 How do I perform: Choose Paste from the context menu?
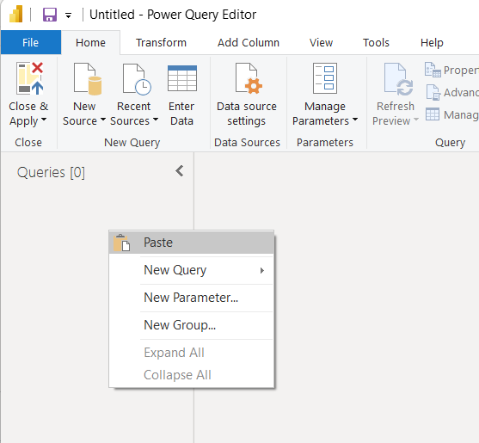pyautogui.click(x=191, y=243)
